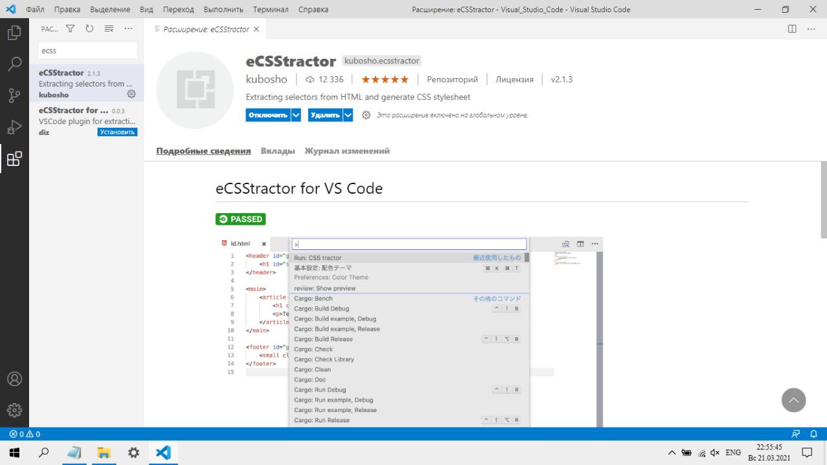
Task: Click the VS Code logo in title bar
Action: click(10, 9)
